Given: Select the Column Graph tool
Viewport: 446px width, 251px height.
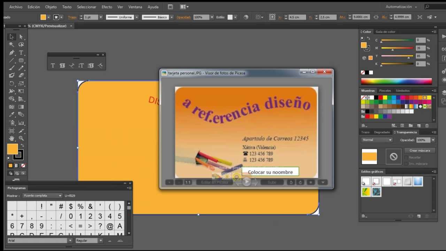Looking at the screenshot, I should click(21, 123).
